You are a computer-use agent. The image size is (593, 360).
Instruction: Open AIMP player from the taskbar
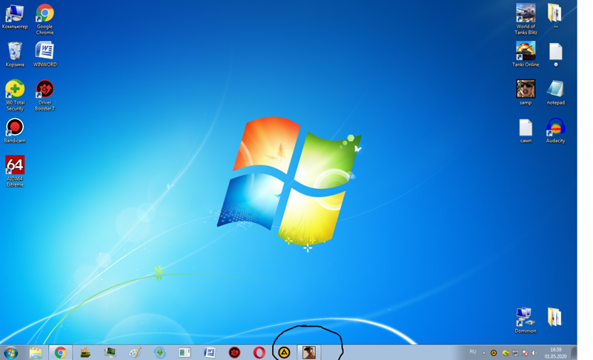coord(284,353)
